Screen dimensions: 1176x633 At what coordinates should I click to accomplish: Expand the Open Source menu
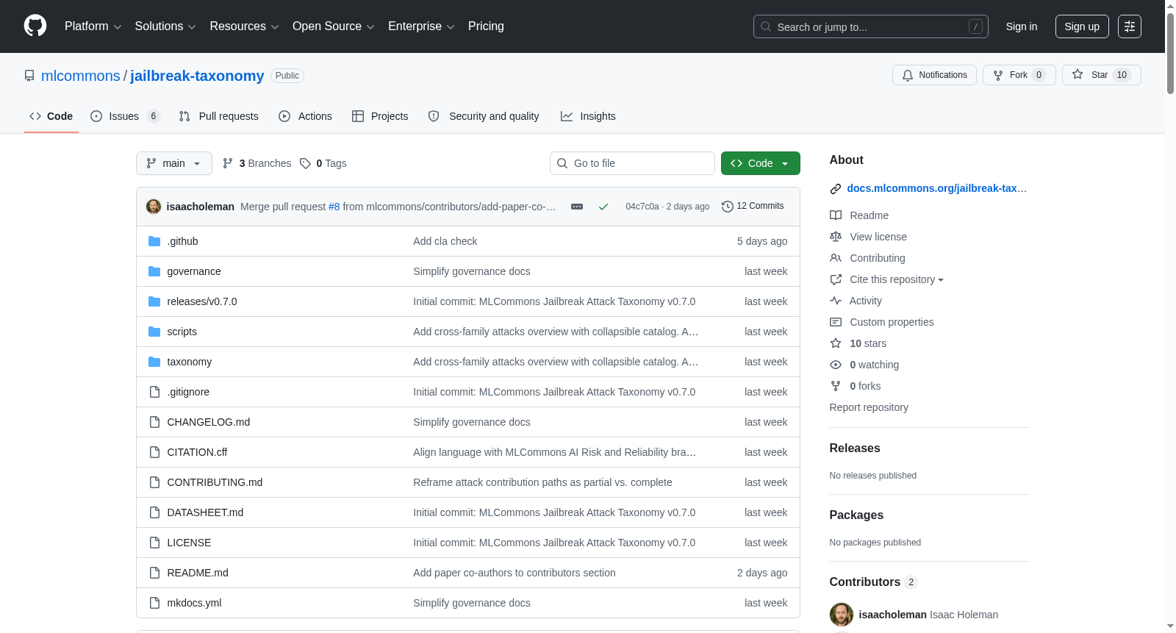tap(334, 26)
